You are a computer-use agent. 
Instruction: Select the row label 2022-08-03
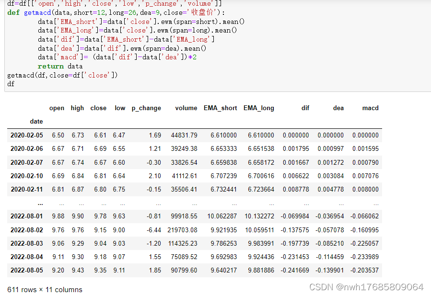27,243
